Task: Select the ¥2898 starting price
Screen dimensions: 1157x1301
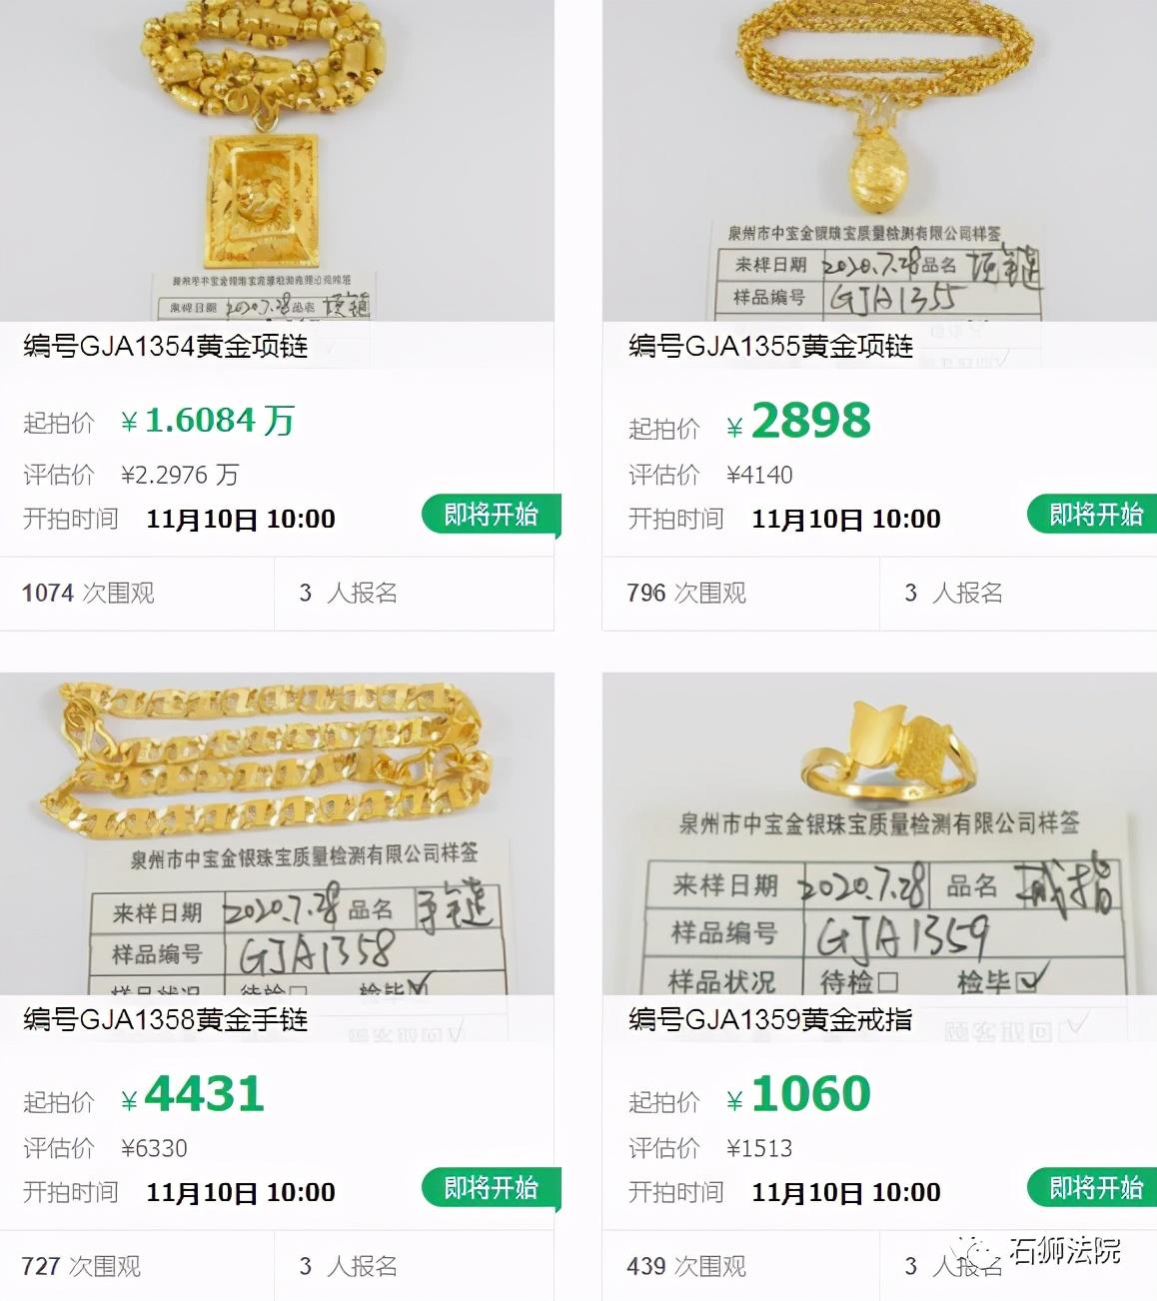Action: (x=798, y=421)
